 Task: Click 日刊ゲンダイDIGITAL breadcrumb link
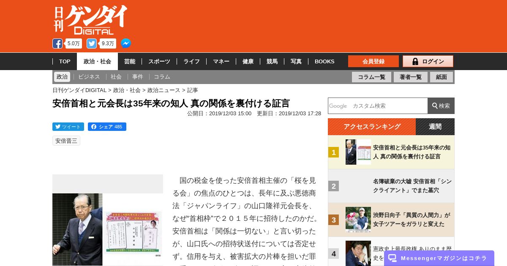pos(79,90)
